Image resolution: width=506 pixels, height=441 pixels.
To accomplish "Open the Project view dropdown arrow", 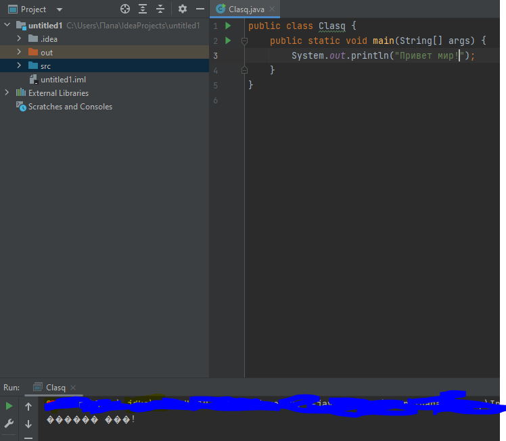I will pos(60,9).
